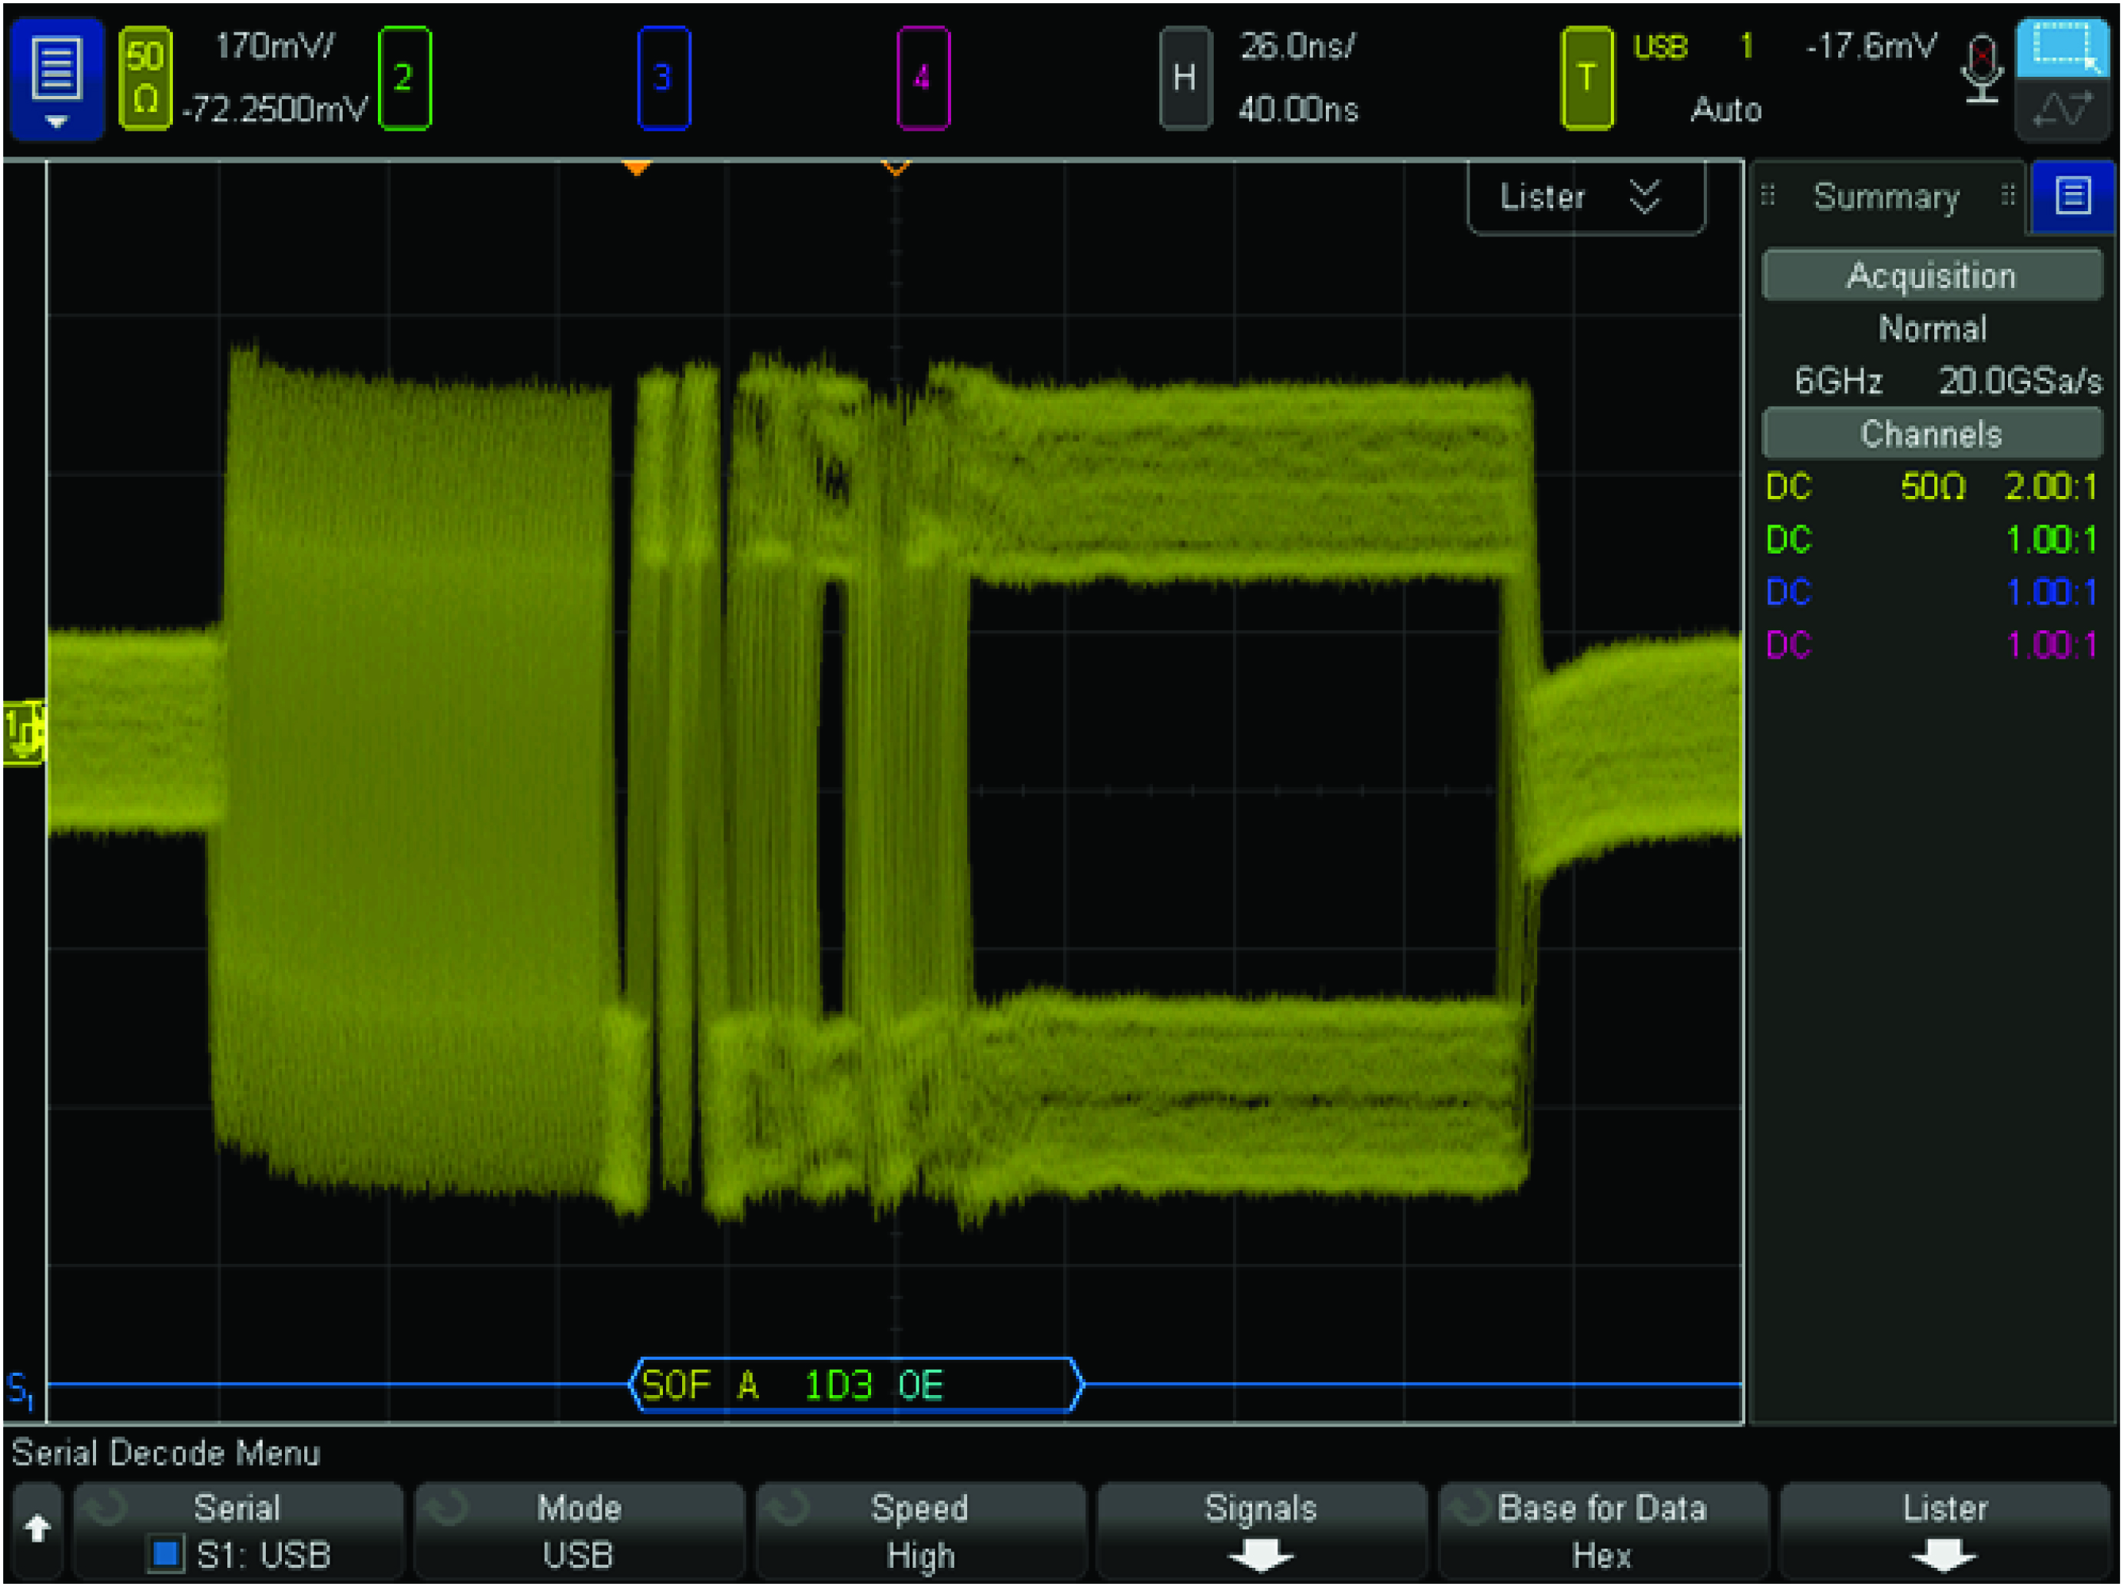This screenshot has width=2124, height=1587.
Task: Open the Signals submenu softkey
Action: 1260,1532
